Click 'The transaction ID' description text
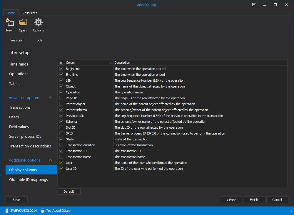 click(128, 151)
